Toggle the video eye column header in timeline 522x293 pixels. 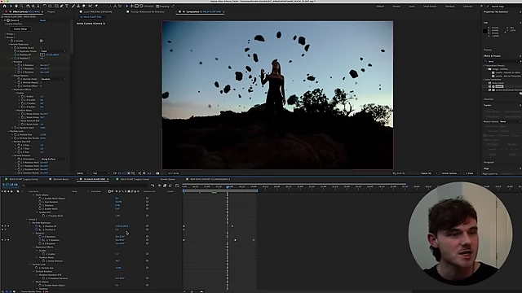pyautogui.click(x=2, y=191)
